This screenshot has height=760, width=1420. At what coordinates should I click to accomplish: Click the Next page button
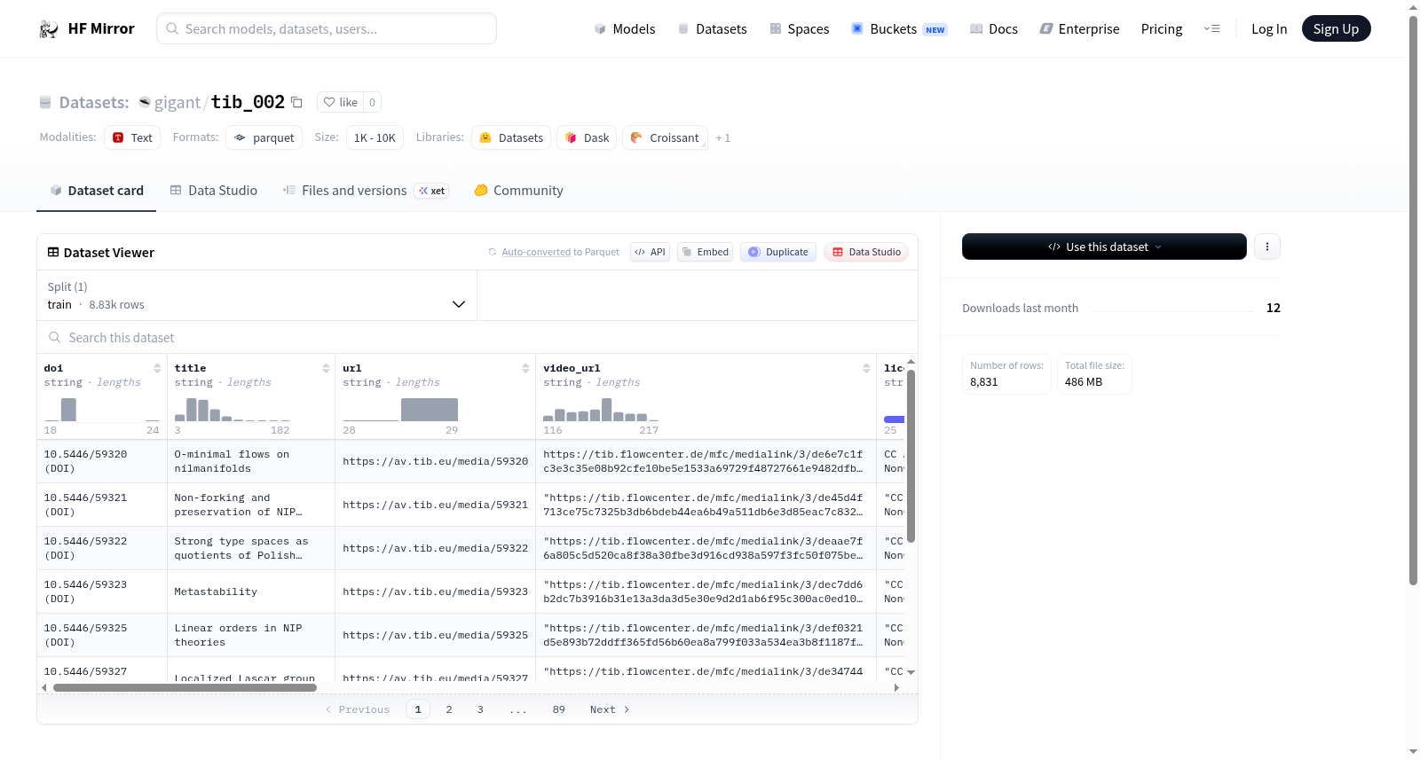tap(610, 709)
